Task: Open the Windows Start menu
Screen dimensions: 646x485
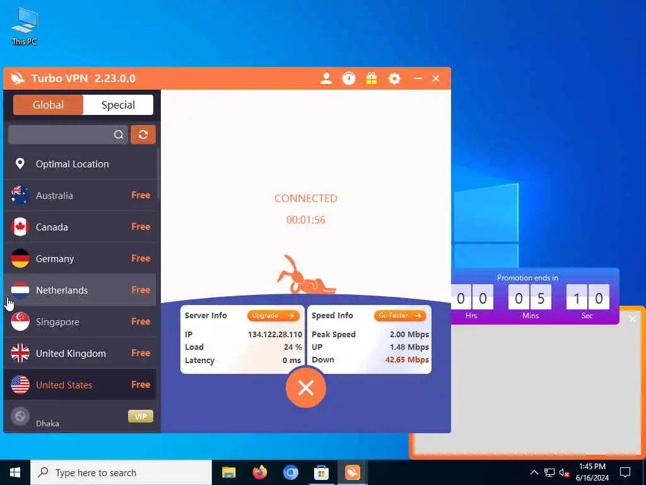Action: click(15, 472)
